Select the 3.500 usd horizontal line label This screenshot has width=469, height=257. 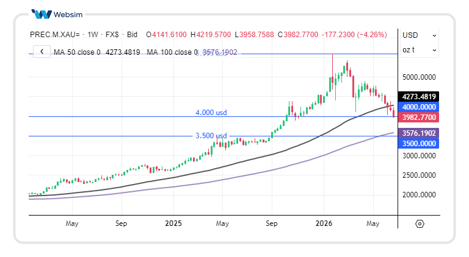click(x=211, y=136)
